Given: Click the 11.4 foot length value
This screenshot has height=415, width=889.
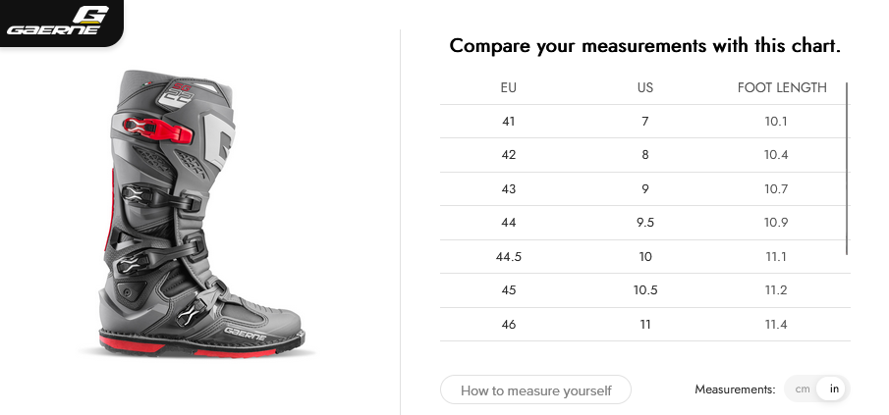Looking at the screenshot, I should pos(776,325).
